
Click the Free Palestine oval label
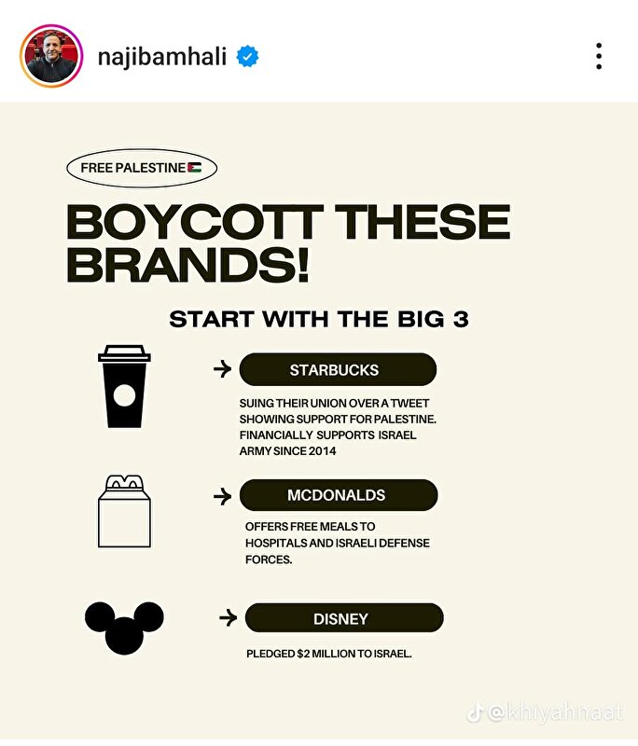pos(142,168)
